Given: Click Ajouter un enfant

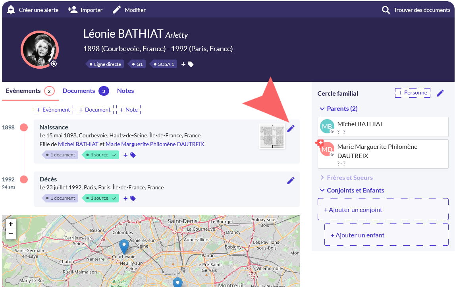Looking at the screenshot, I should (x=387, y=235).
